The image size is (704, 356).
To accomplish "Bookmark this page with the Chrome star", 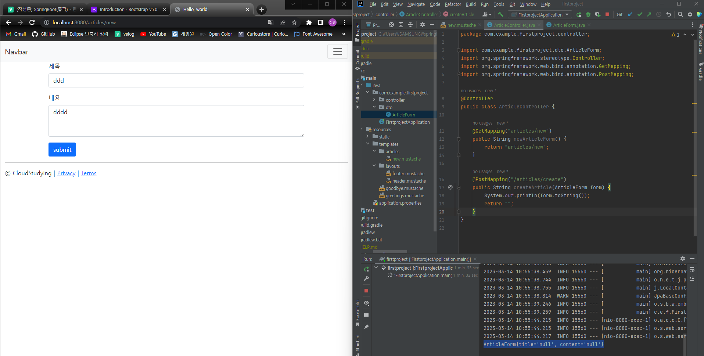I will pos(294,22).
